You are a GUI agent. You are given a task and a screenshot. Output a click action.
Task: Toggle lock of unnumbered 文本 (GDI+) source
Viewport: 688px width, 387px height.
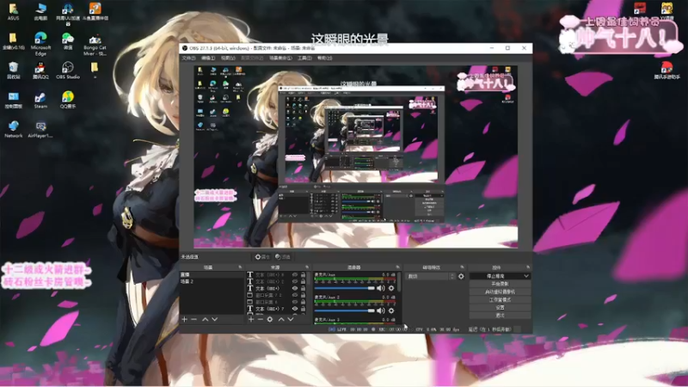pyautogui.click(x=303, y=288)
